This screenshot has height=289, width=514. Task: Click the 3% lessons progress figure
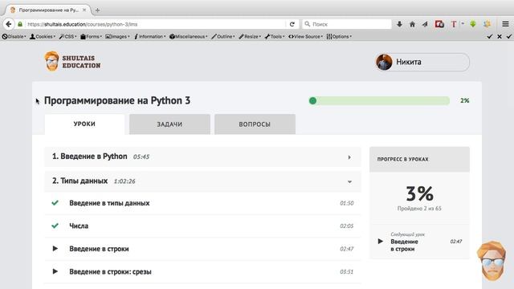419,193
